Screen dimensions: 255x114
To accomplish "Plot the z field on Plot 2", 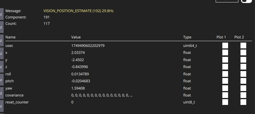I will click(x=243, y=67).
